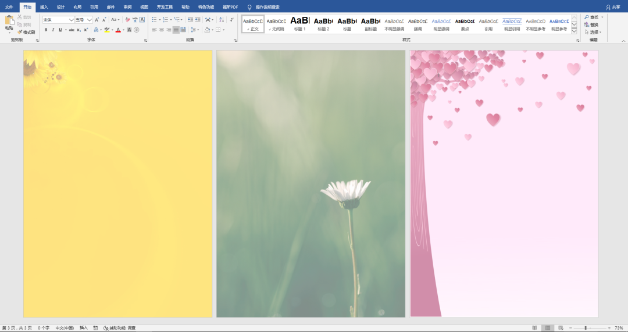Click the Find (查找) magnifier icon
The image size is (628, 332).
(x=587, y=17)
